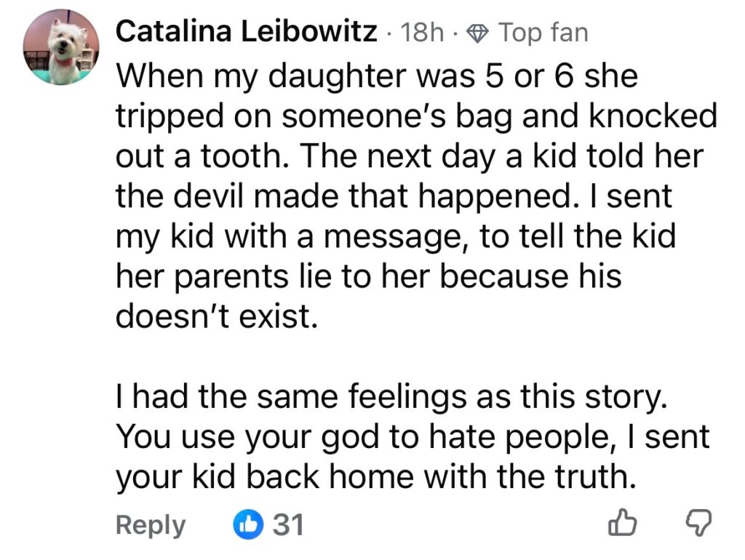745x560 pixels.
Task: Click the line "tripped on someone's bag and knocked"
Action: [416, 116]
